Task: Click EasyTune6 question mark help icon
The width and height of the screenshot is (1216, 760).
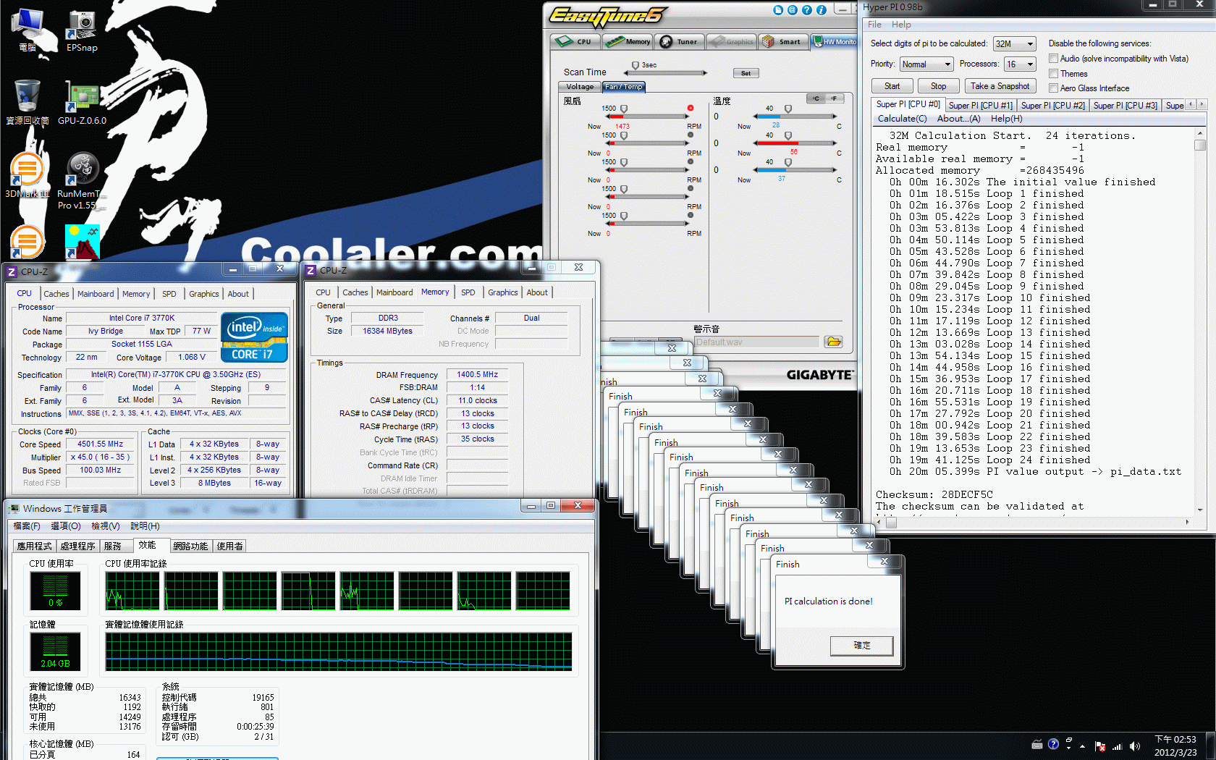Action: 807,10
